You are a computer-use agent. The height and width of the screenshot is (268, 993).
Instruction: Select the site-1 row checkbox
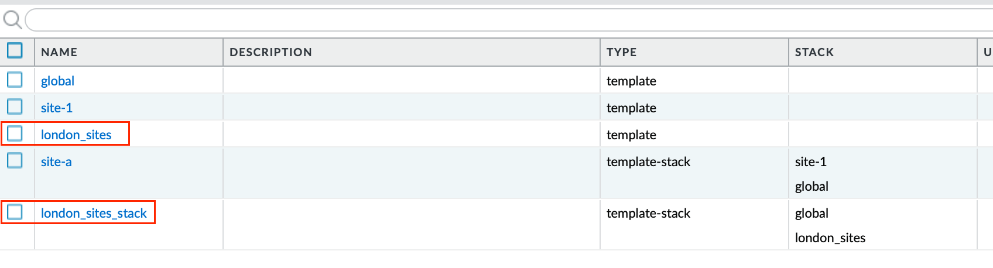point(15,106)
